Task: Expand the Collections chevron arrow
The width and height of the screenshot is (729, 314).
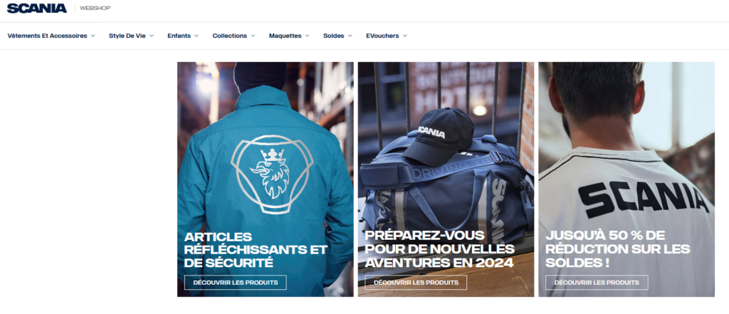Action: 253,36
